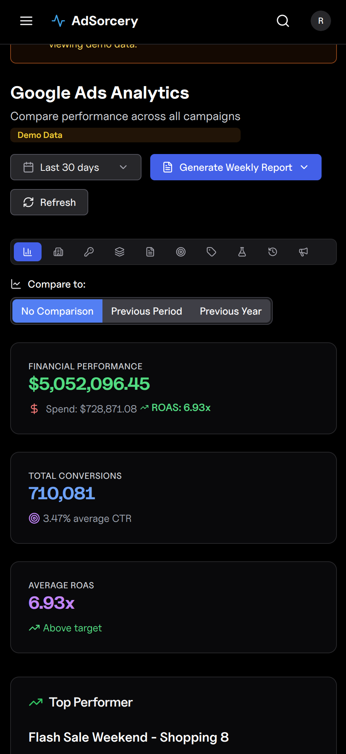346x754 pixels.
Task: Open the user avatar R
Action: coord(321,21)
